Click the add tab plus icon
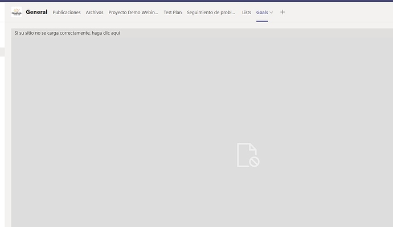This screenshot has height=227, width=393. click(283, 12)
